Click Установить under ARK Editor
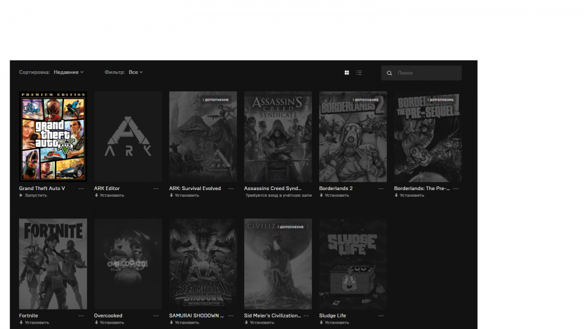The height and width of the screenshot is (329, 585). pos(109,196)
